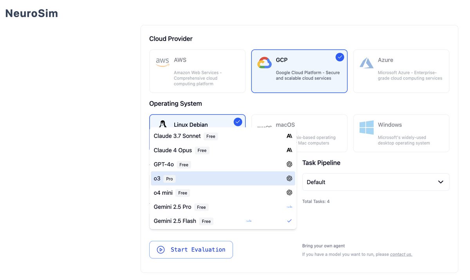Pick GPT-4o from the model list
Viewport: 470px width, 280px height.
(x=223, y=164)
